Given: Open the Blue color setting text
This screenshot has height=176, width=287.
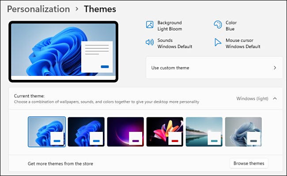Looking at the screenshot, I should click(x=230, y=29).
